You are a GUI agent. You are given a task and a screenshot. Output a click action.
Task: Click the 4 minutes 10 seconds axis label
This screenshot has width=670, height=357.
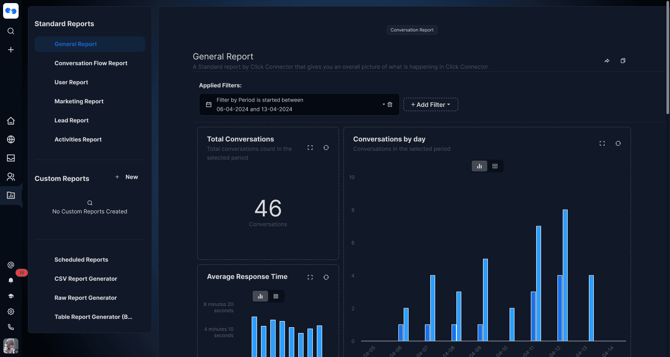point(218,332)
